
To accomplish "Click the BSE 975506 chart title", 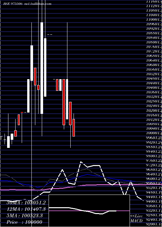I will (13, 4).
